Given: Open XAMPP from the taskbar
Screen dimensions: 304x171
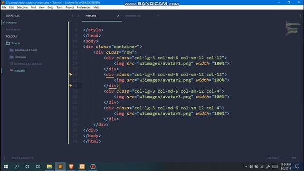Looking at the screenshot, I should [82, 167].
